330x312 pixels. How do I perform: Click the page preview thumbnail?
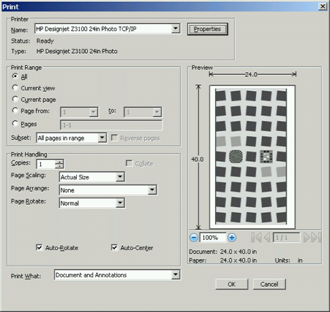(252, 157)
